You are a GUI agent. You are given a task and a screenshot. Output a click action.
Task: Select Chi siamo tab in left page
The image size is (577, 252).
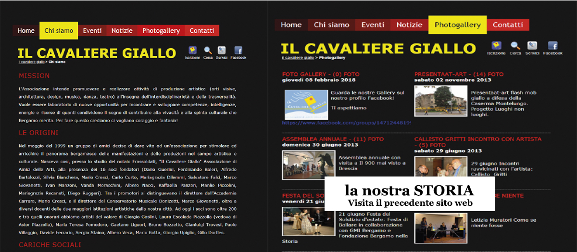pyautogui.click(x=59, y=30)
